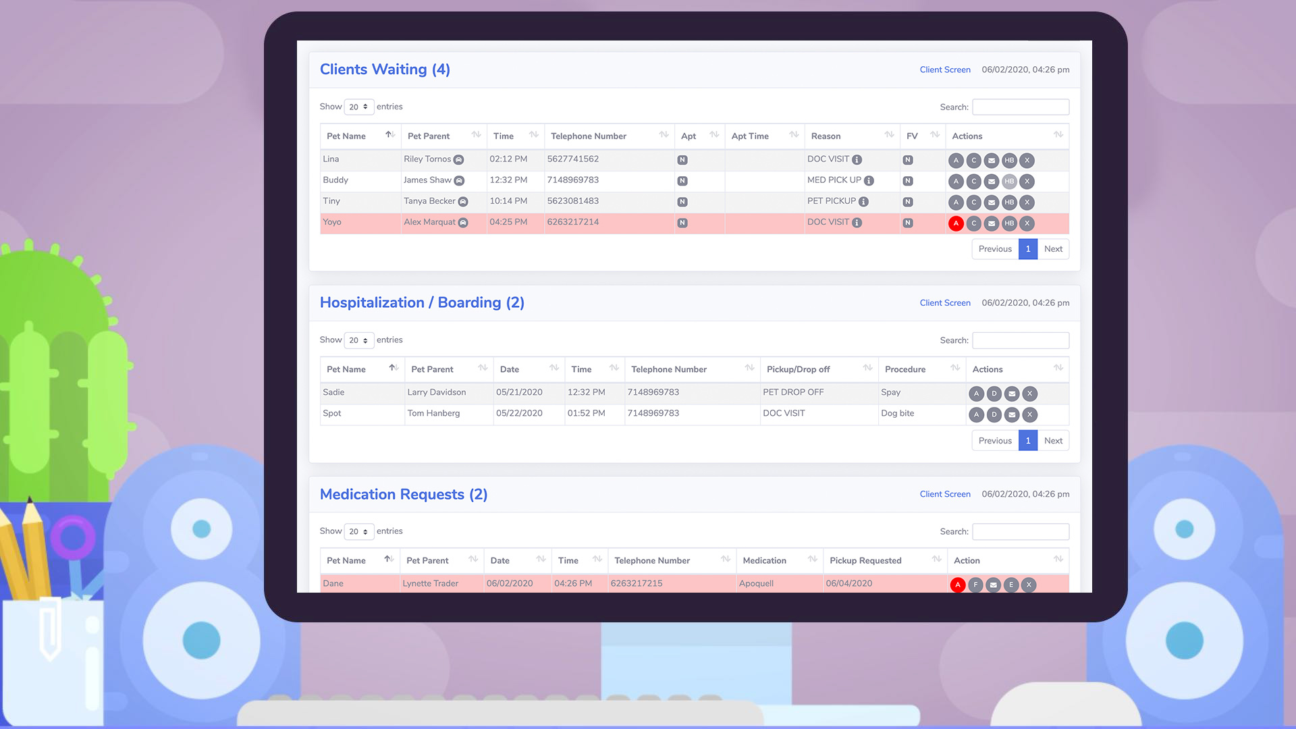The width and height of the screenshot is (1296, 729).
Task: Click Next page button in Hospitalization table
Action: pos(1052,441)
